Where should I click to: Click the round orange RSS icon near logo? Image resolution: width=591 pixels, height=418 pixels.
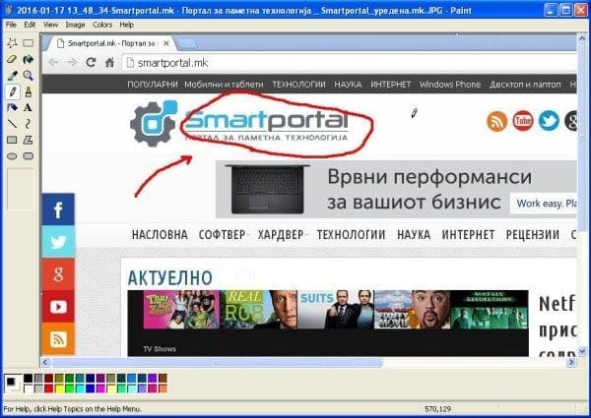(x=496, y=121)
